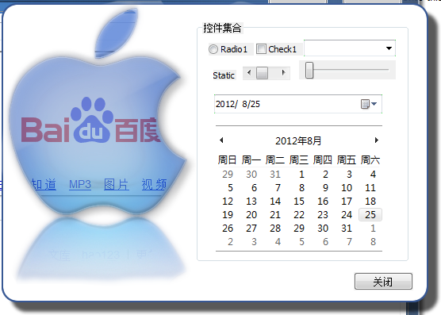Open the date picker calendar dropdown icon
The width and height of the screenshot is (441, 315).
369,104
